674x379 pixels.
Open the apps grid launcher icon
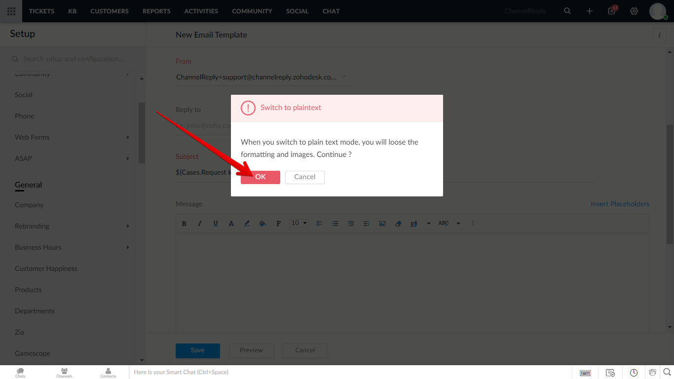pos(11,11)
